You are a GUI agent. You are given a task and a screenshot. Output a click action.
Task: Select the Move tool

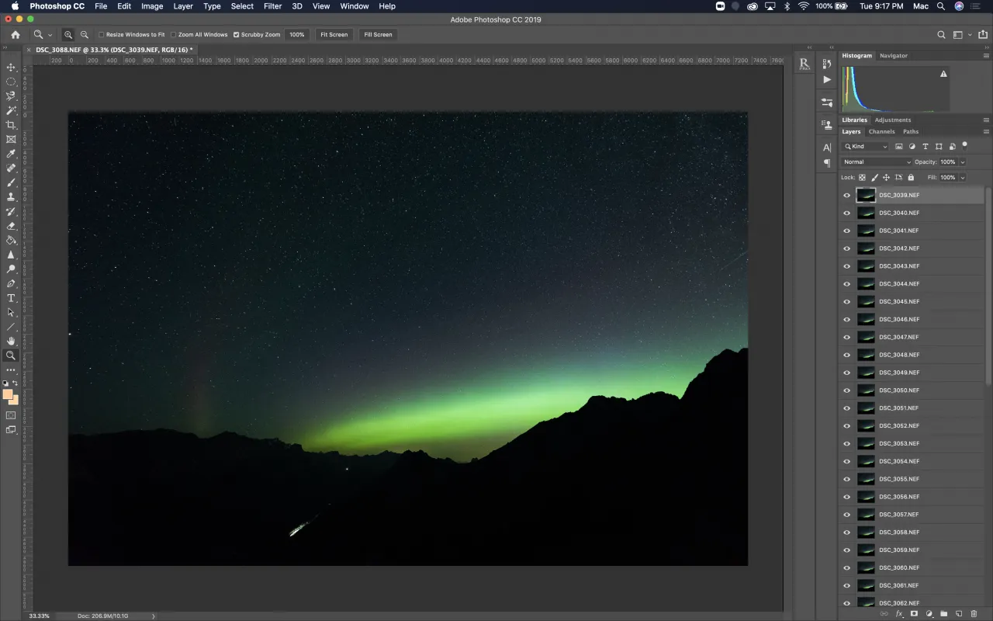11,68
